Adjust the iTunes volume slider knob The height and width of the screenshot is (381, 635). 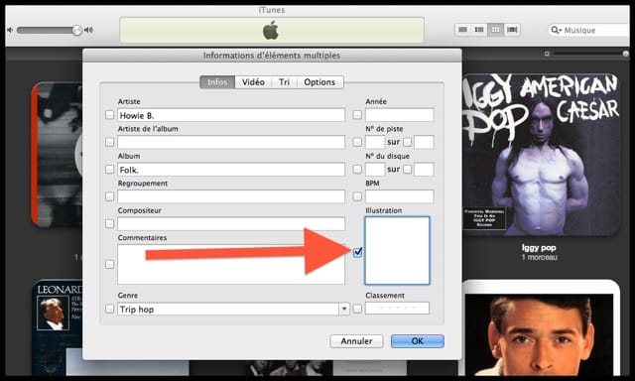click(76, 30)
